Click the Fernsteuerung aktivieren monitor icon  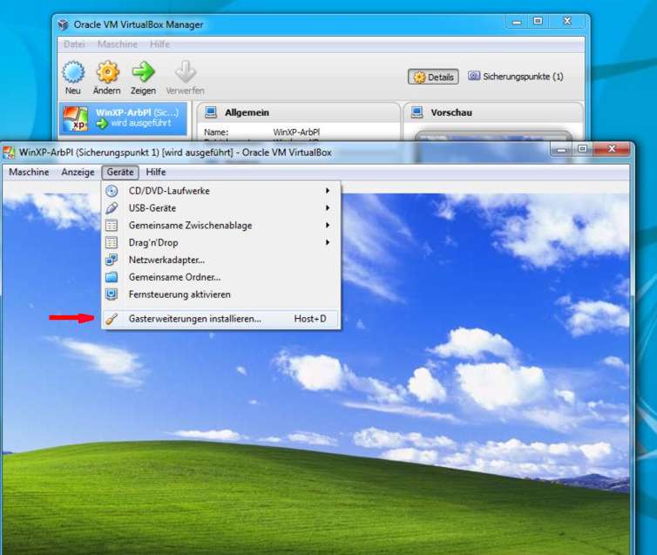112,294
